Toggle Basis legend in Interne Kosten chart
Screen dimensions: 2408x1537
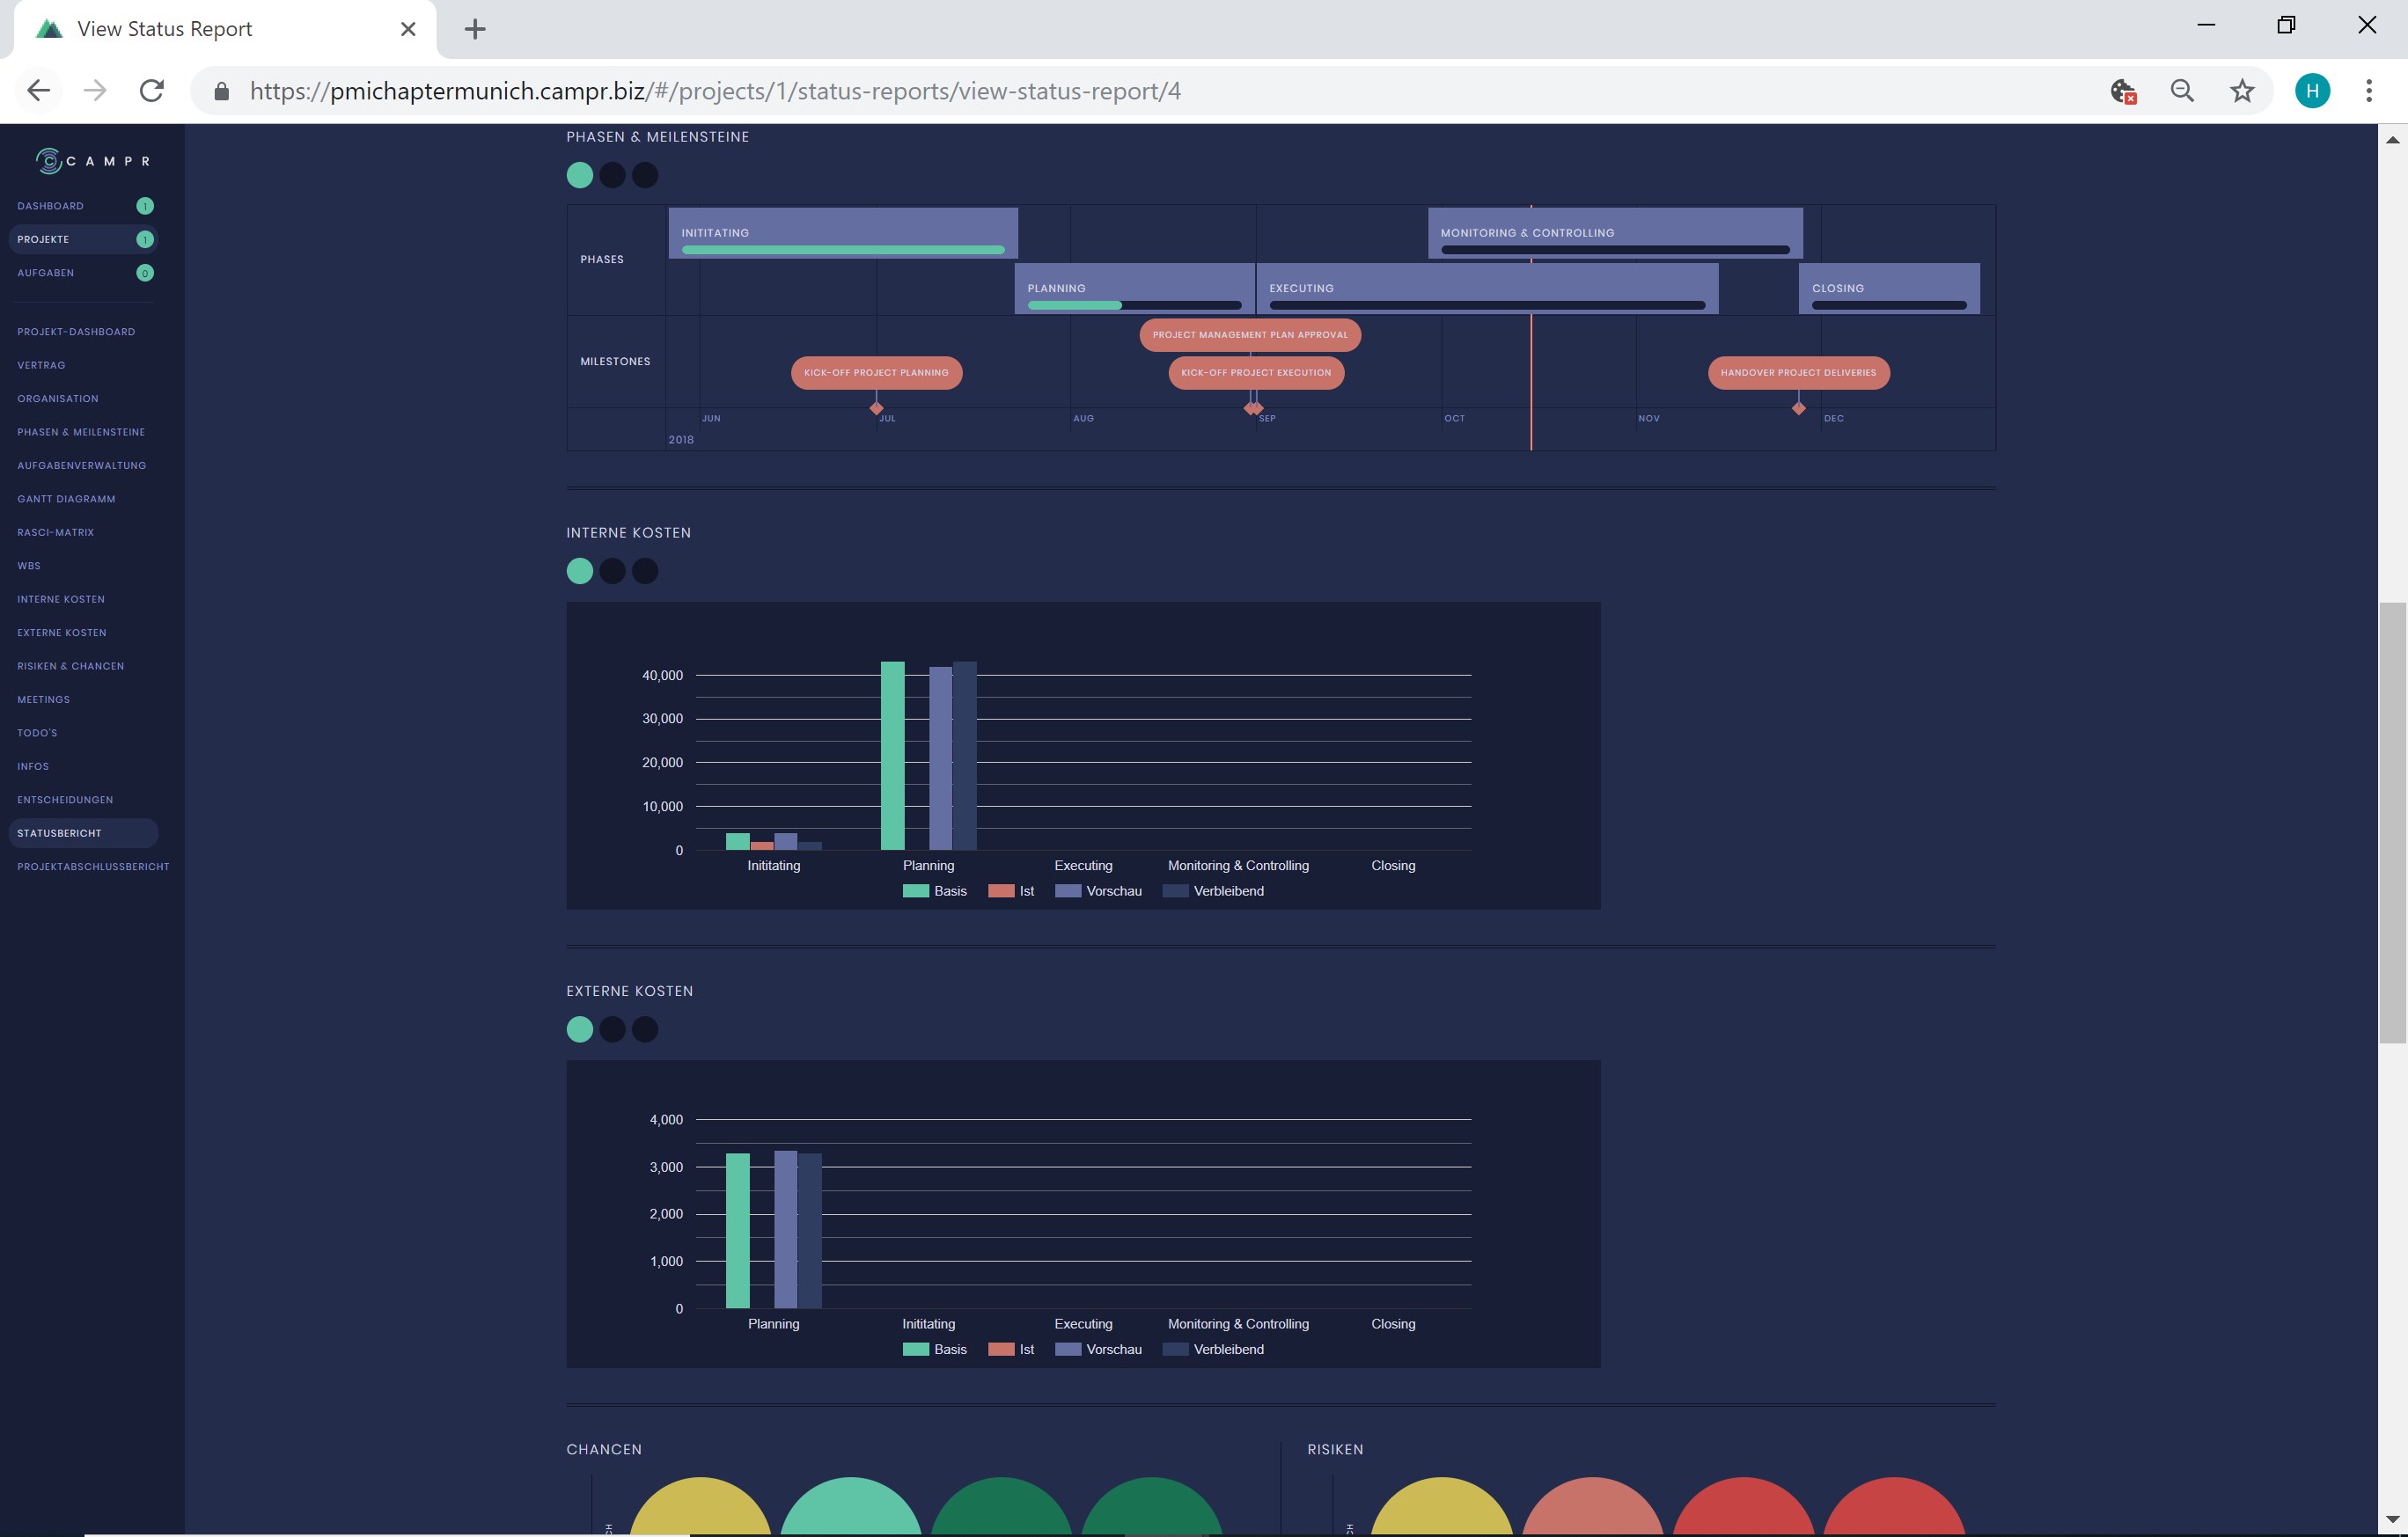pyautogui.click(x=934, y=891)
